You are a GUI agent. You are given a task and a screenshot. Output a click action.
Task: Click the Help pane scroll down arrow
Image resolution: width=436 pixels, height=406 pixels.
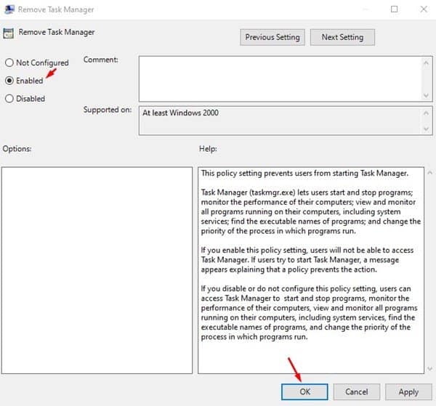430,369
